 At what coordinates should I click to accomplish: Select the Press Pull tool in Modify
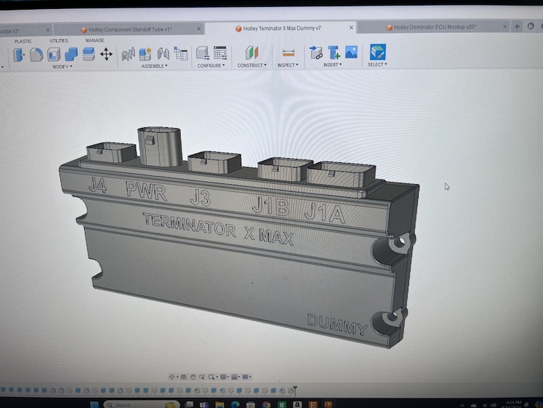pyautogui.click(x=19, y=55)
